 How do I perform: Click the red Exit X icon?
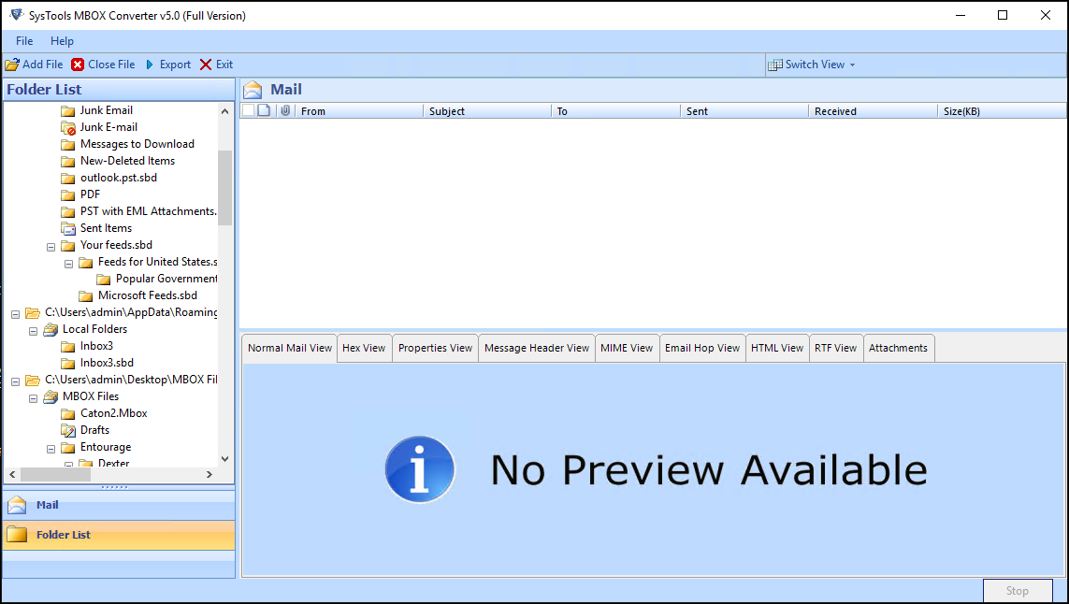(206, 65)
